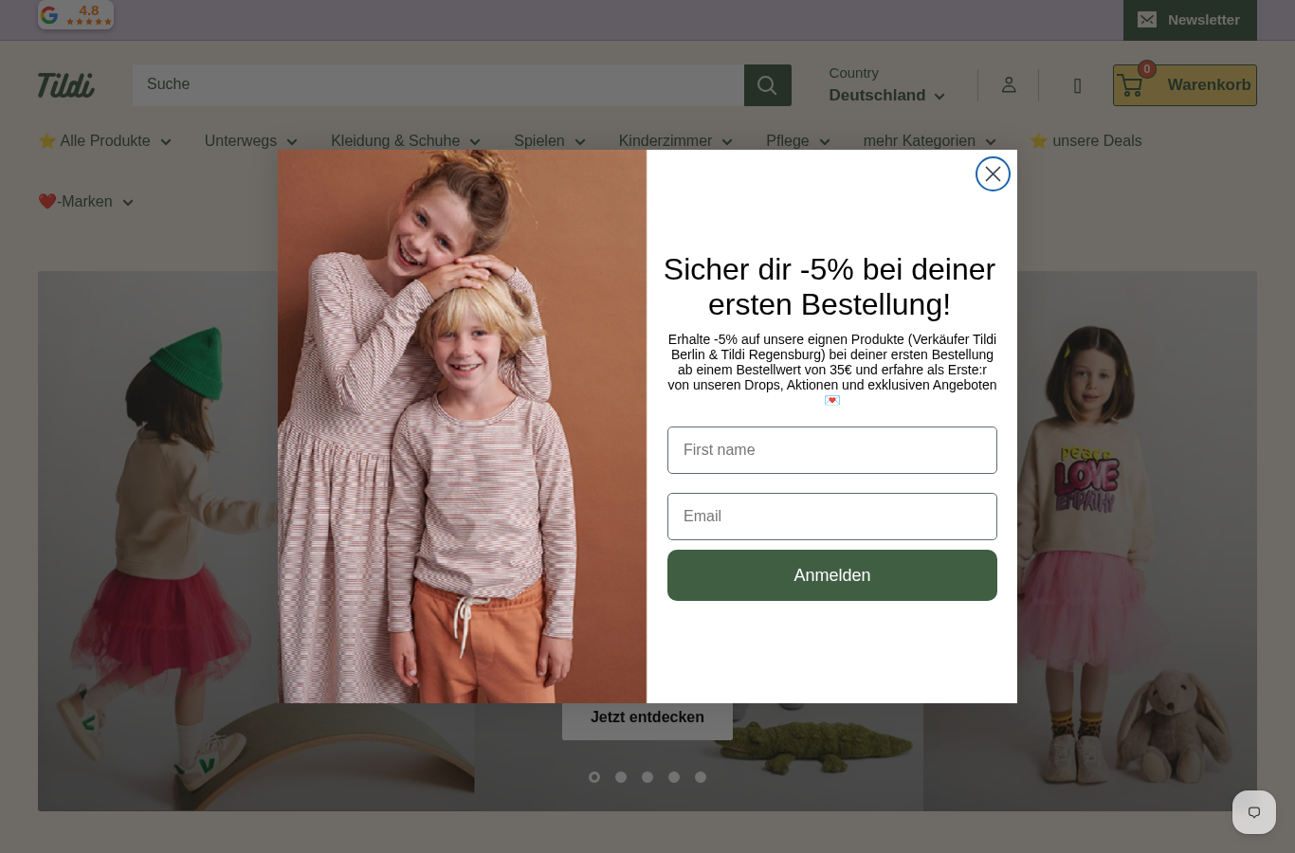Click the popup heading 'Sicher dir -5% bei deiner ersten Bestellung!'
Viewport: 1295px width, 853px height.
(830, 287)
